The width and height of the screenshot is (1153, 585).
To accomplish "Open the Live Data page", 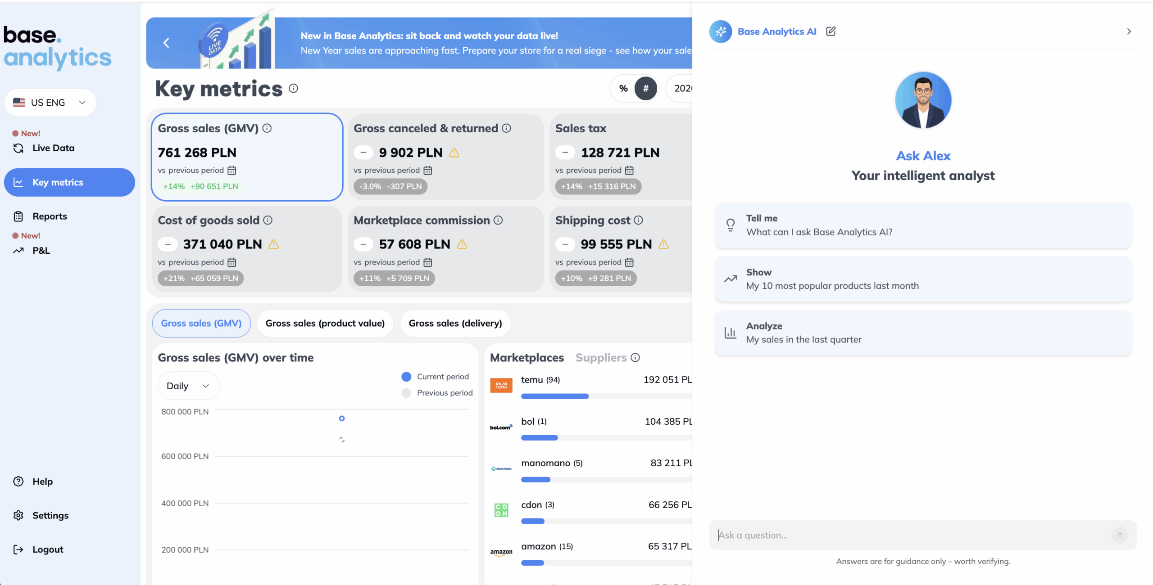I will click(53, 148).
